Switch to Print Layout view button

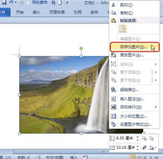(133, 157)
